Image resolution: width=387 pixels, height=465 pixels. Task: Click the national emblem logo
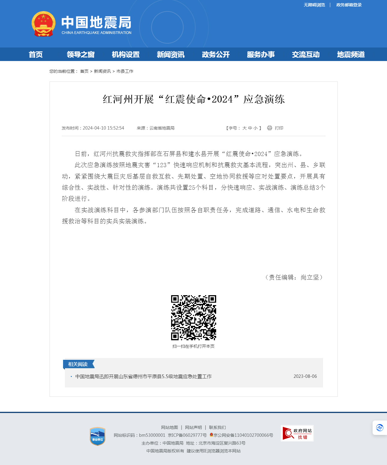44,24
